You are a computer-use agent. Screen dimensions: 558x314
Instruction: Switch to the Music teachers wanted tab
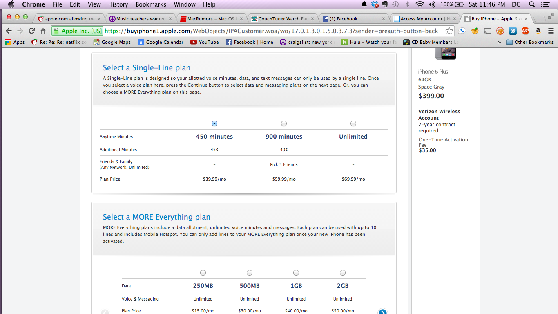140,19
